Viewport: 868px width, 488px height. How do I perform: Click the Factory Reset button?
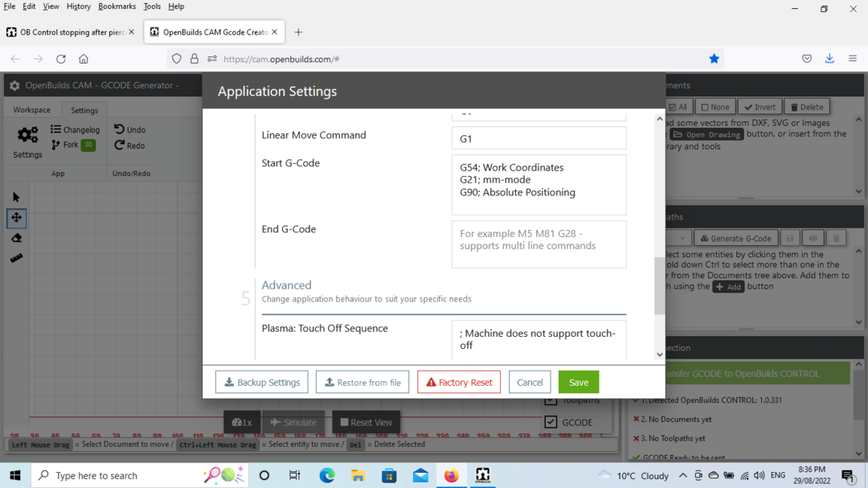(459, 382)
